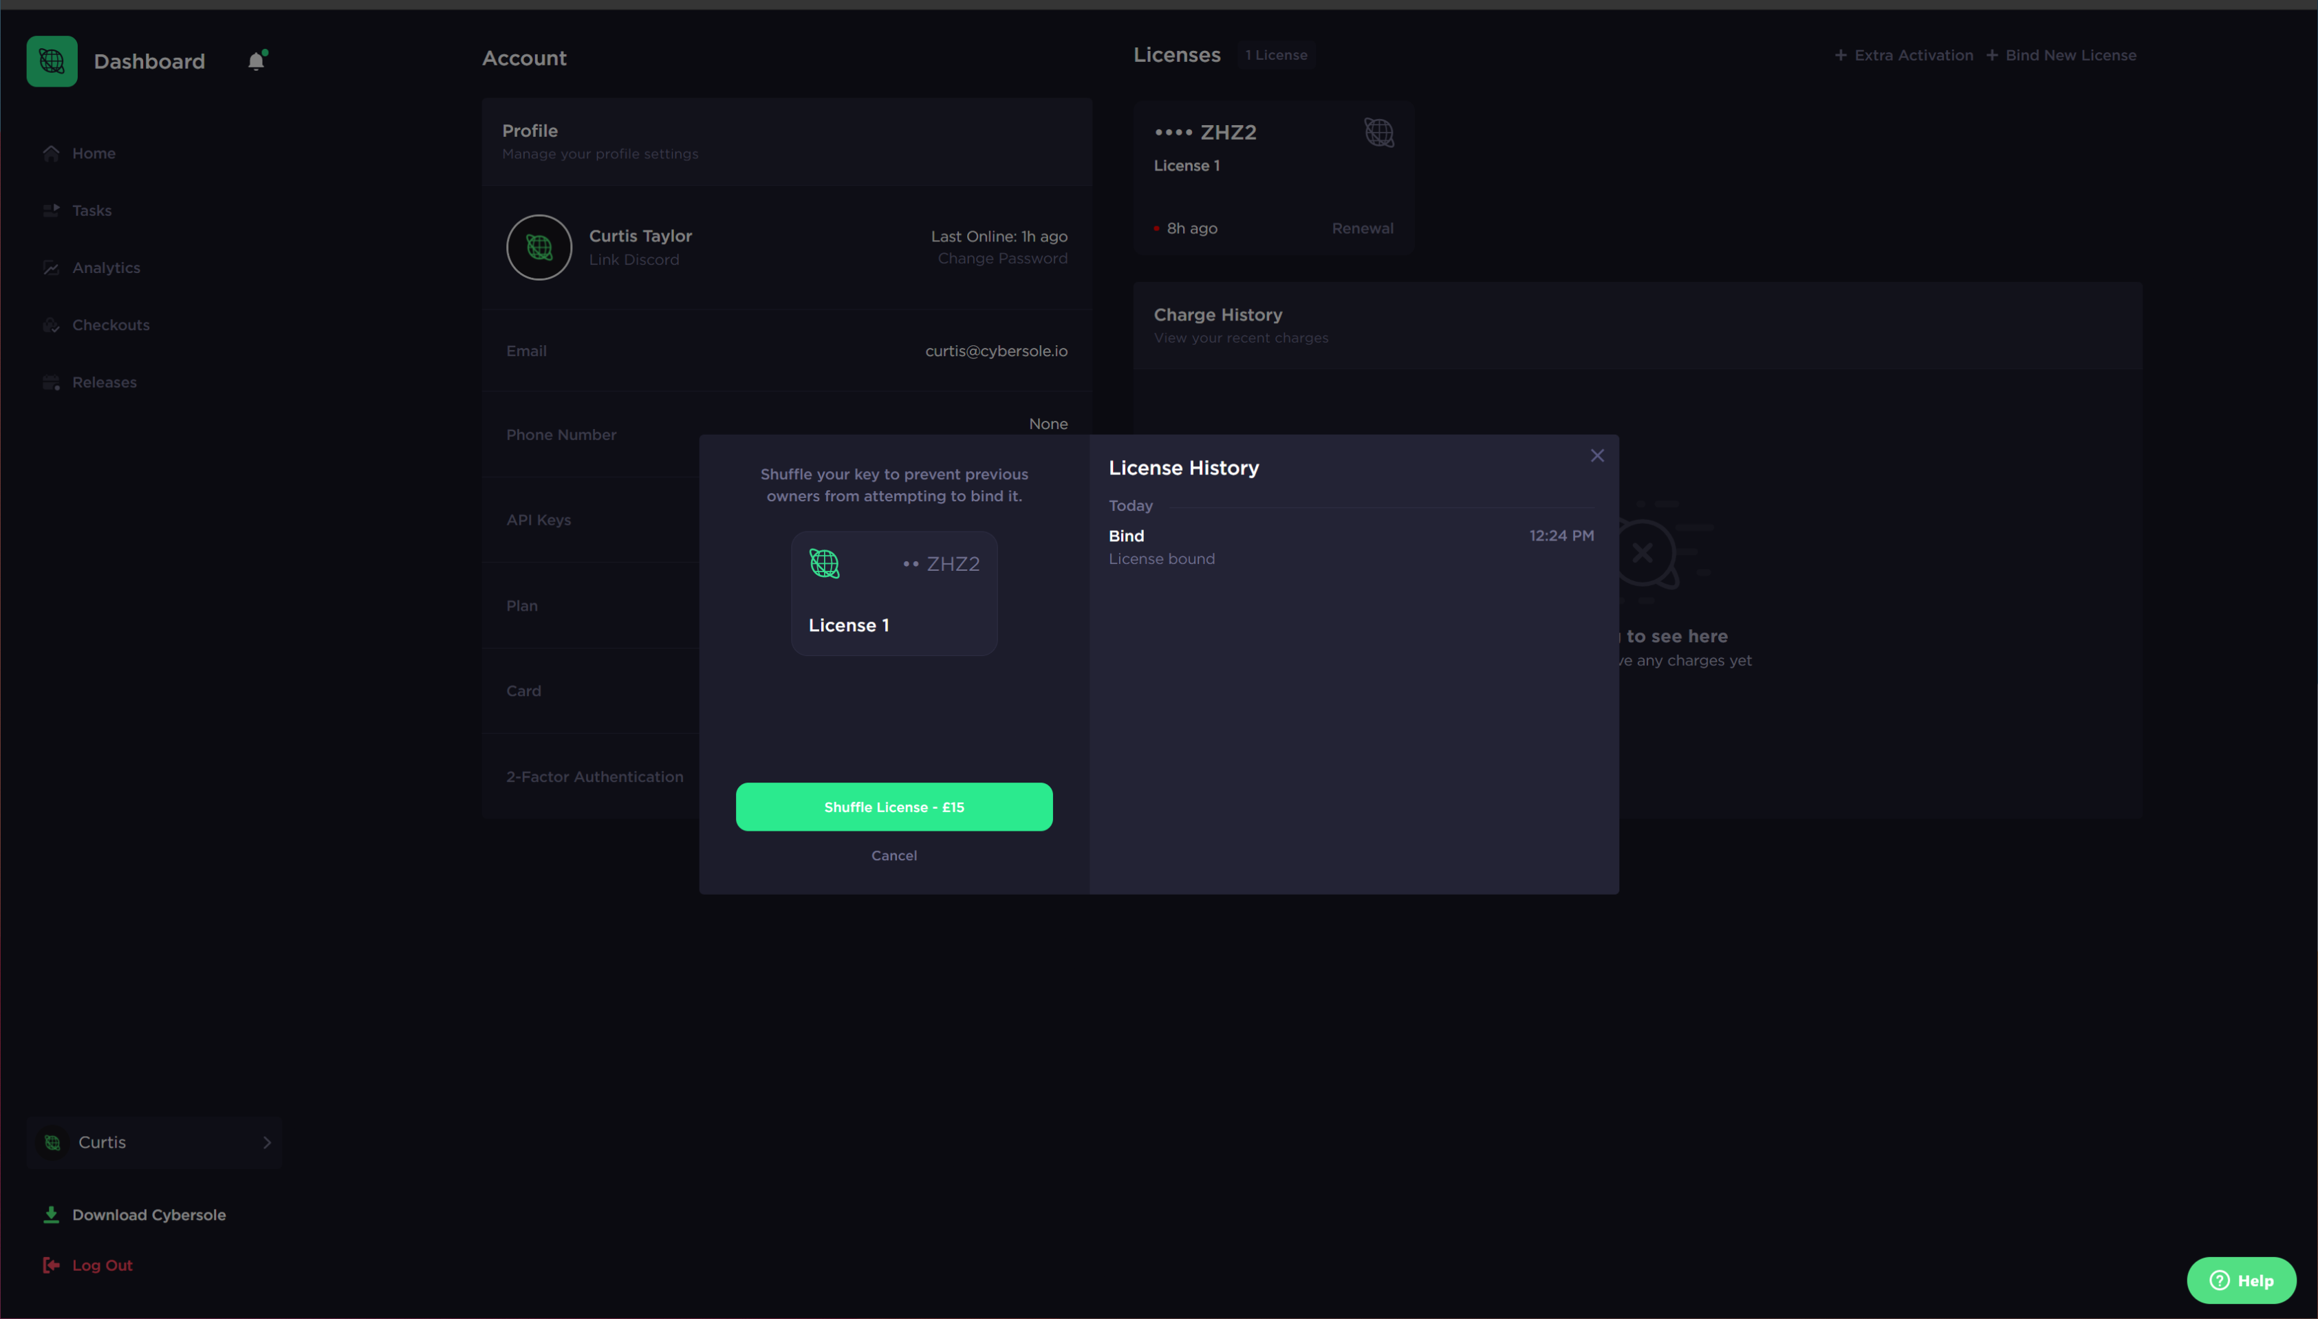Screen dimensions: 2318x1319
Task: Click the Bind entry in License History
Action: coord(1351,547)
